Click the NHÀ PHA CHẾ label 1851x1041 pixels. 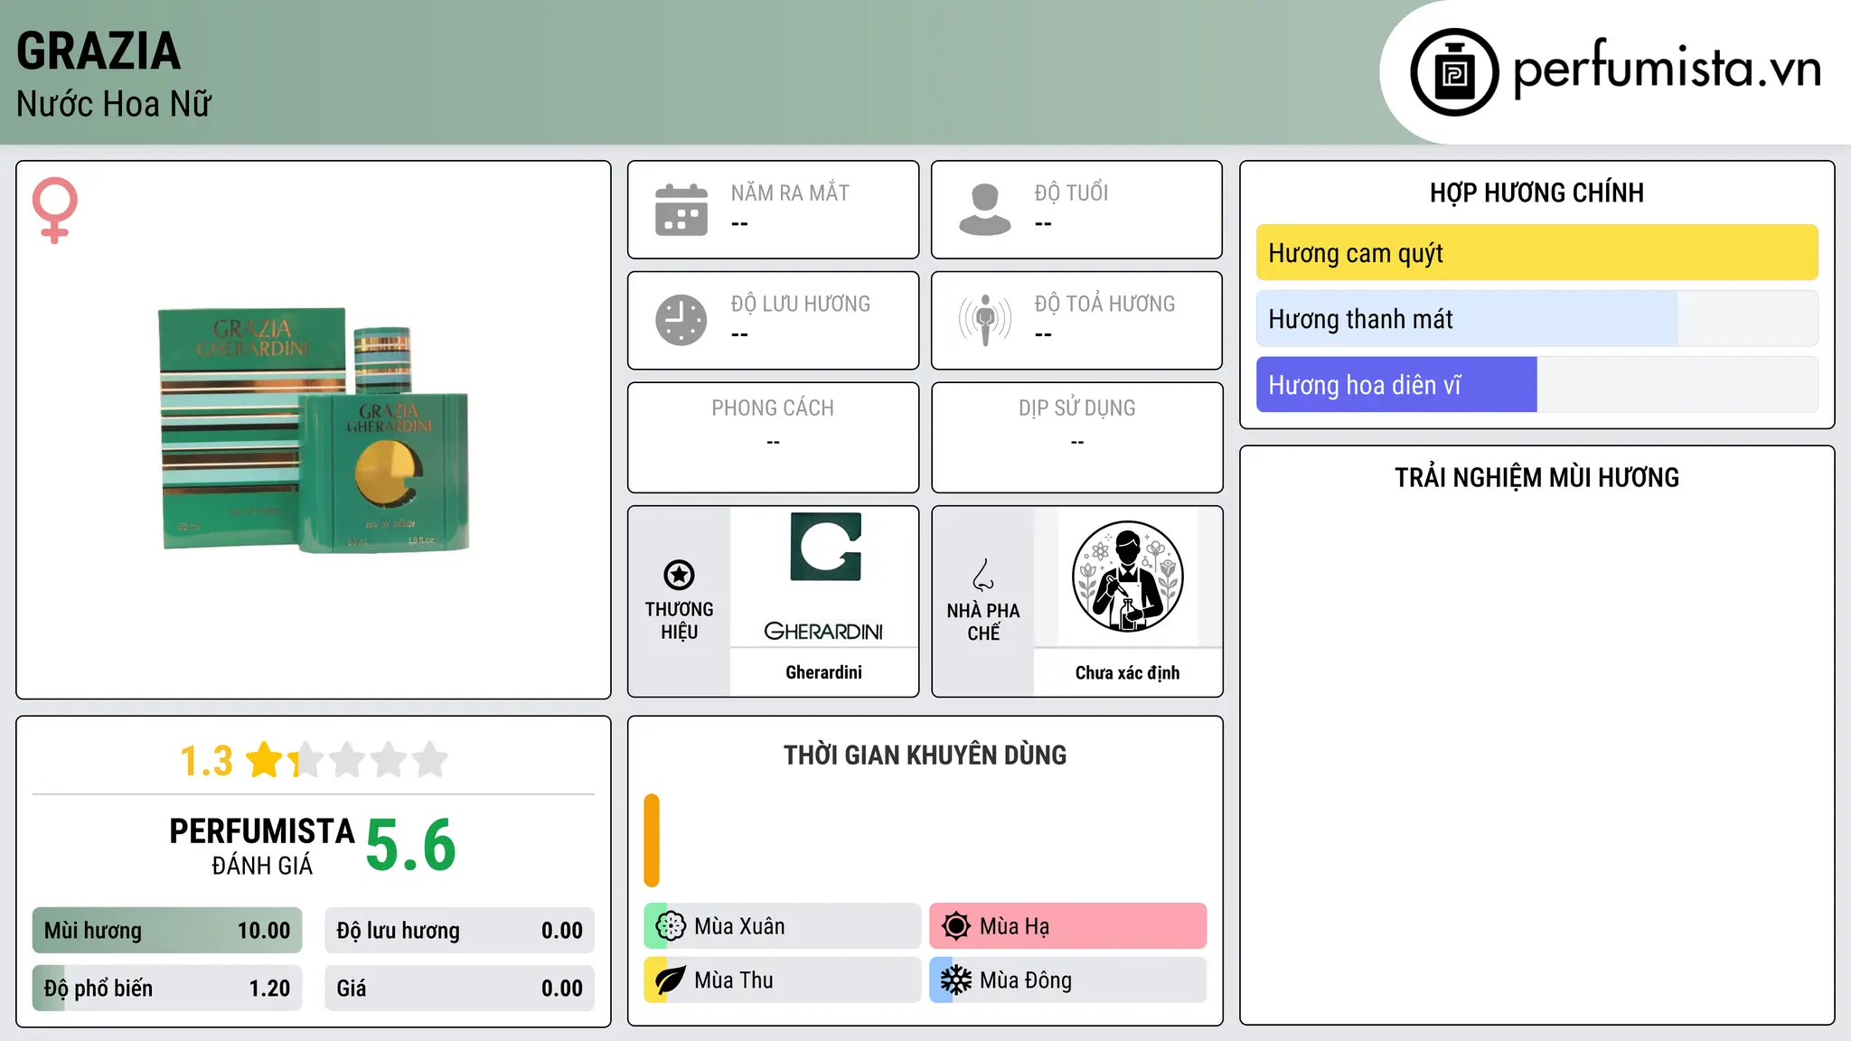[x=983, y=622]
